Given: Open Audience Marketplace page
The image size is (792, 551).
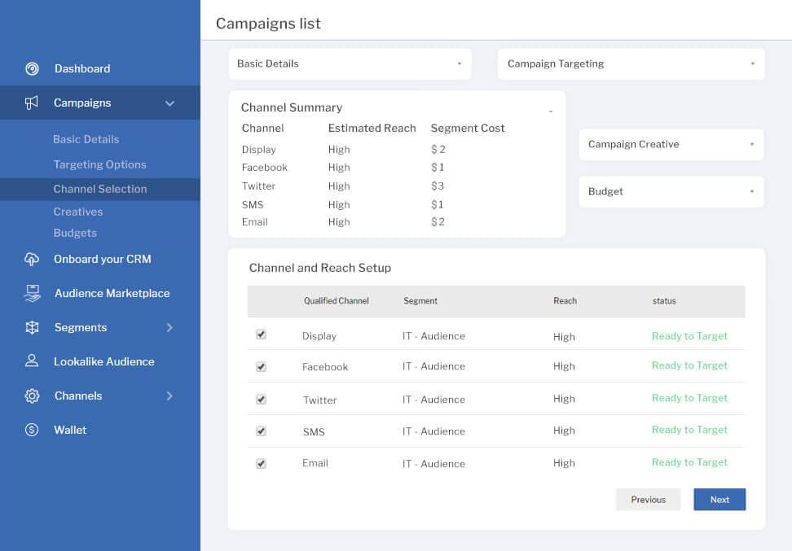Looking at the screenshot, I should (x=112, y=293).
